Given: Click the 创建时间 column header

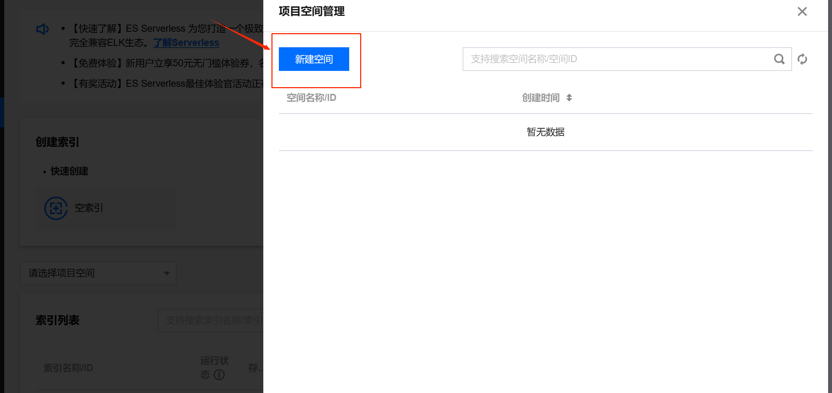Looking at the screenshot, I should point(540,98).
